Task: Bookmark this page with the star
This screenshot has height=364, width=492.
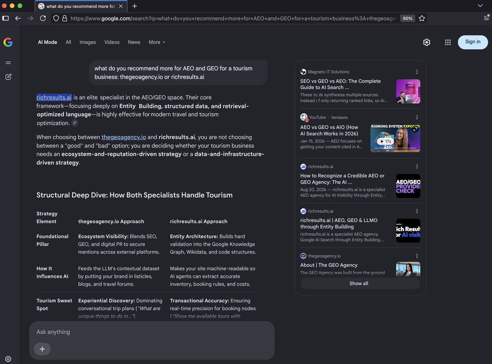Action: click(x=422, y=18)
